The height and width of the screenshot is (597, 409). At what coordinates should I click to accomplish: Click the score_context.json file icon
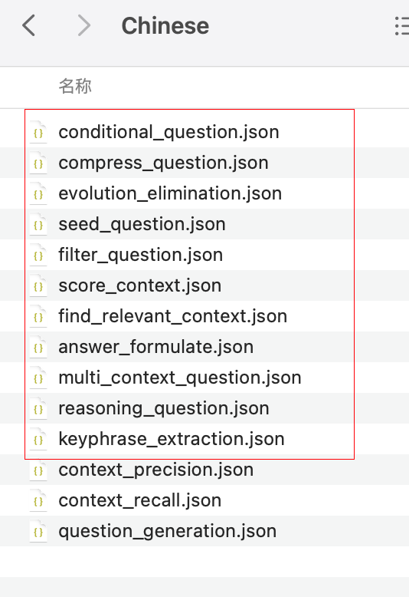pos(38,286)
